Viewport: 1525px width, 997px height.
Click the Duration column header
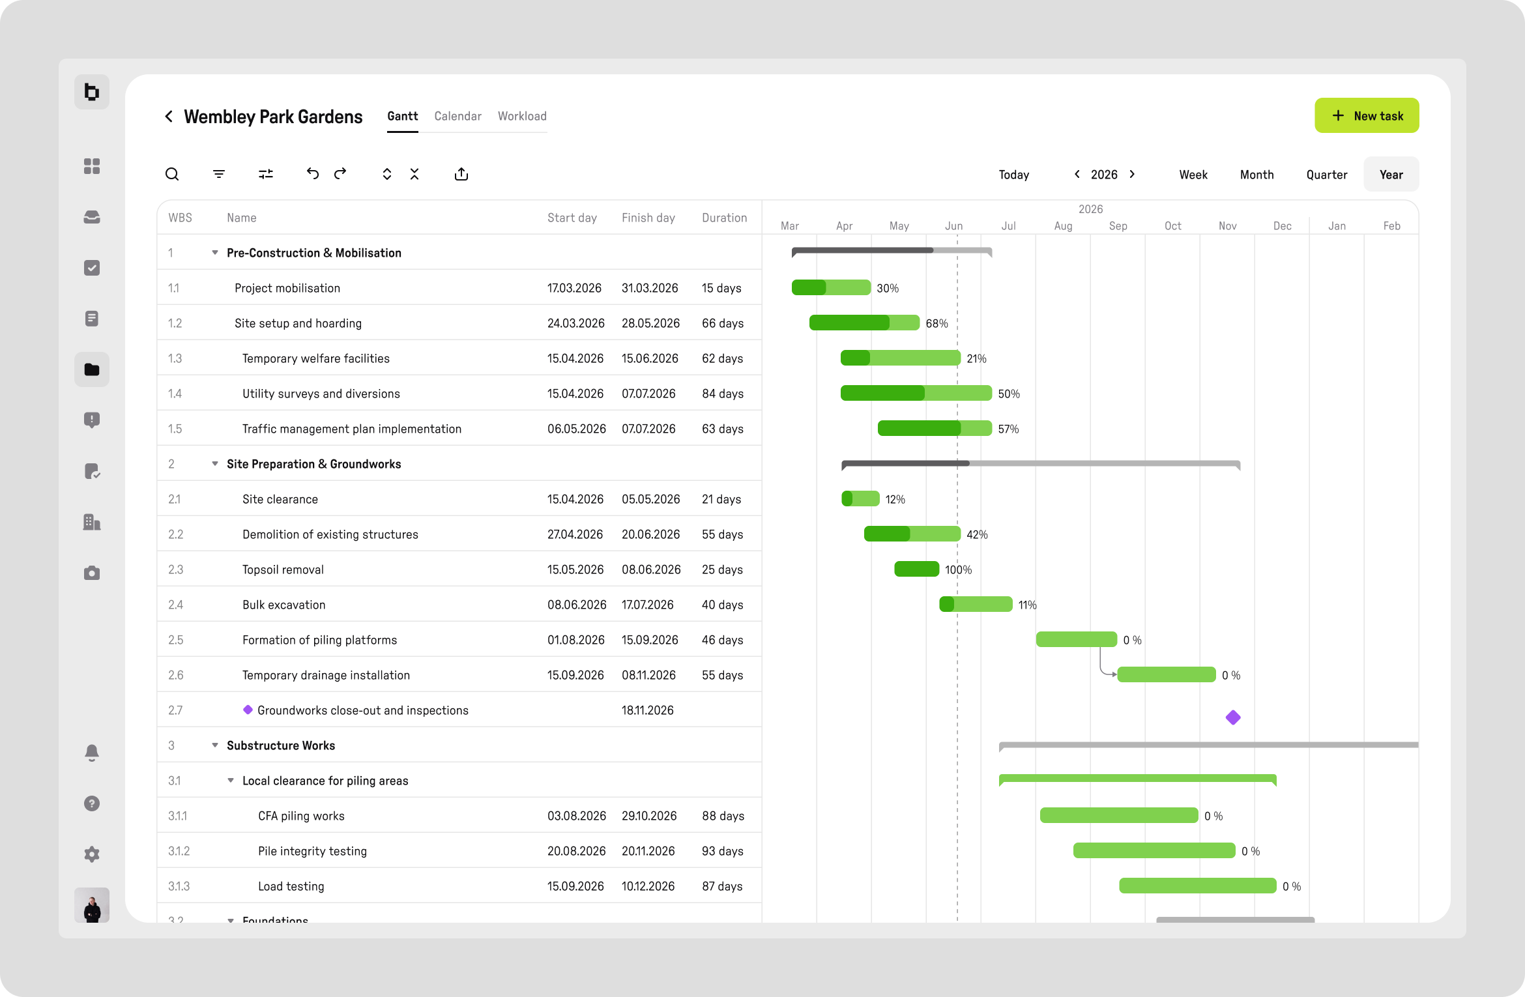pyautogui.click(x=724, y=218)
